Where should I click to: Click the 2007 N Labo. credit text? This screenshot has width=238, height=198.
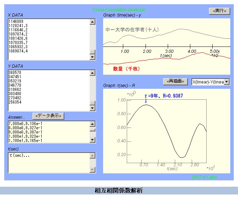[204, 177]
